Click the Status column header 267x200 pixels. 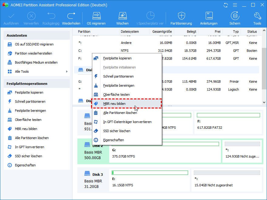coord(252,32)
